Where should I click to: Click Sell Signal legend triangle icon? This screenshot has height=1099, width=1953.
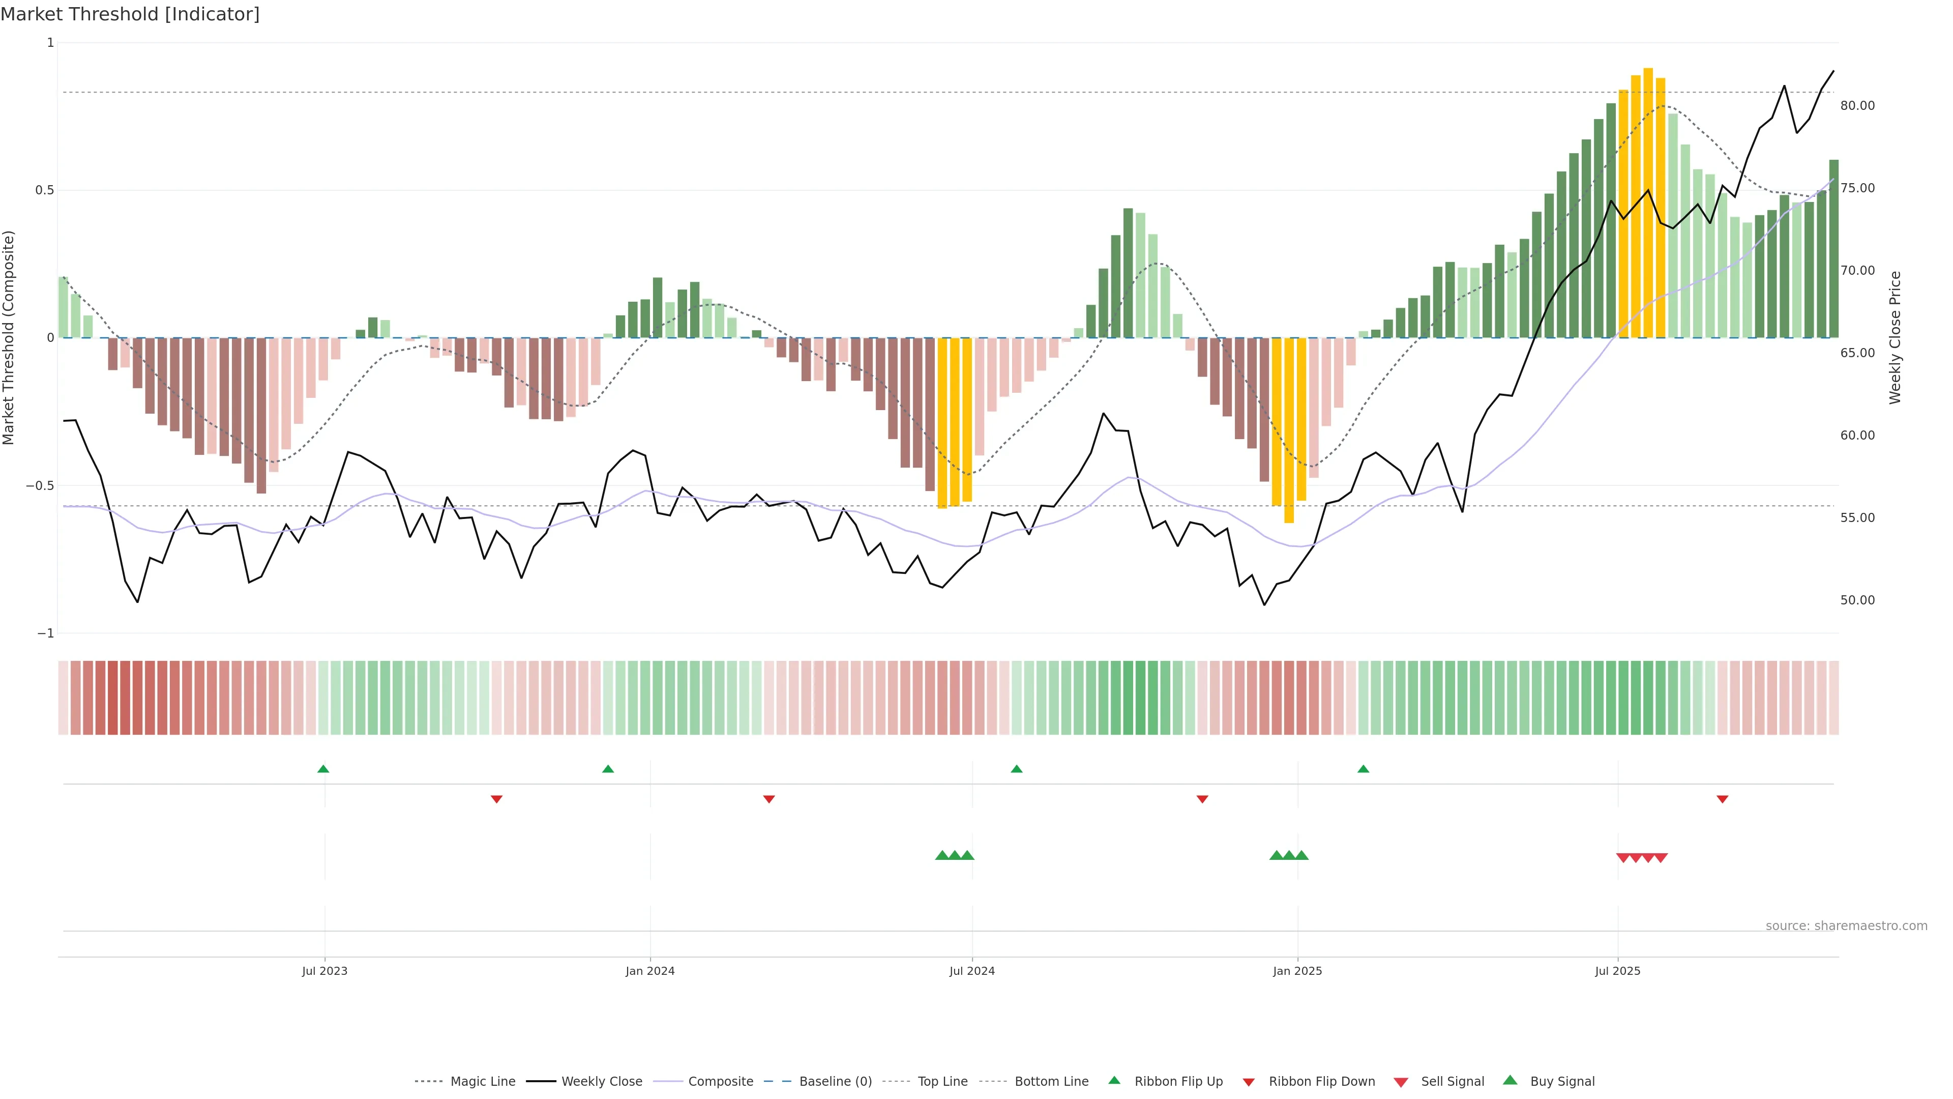tap(1401, 1082)
